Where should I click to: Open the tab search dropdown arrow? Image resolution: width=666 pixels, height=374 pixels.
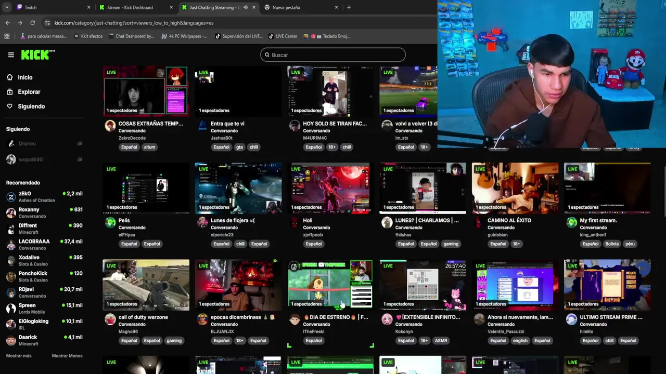pos(6,7)
